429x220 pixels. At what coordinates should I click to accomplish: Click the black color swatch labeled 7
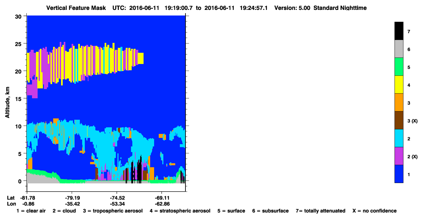point(399,31)
